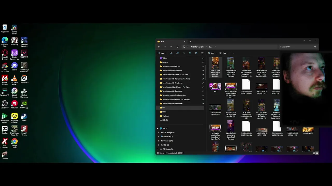
Task: Add a new File Explorer tab
Action: click(190, 42)
